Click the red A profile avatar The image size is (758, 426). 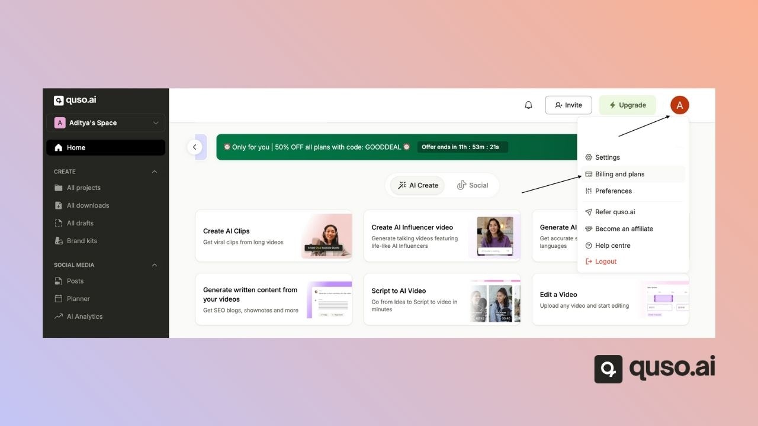(x=679, y=105)
